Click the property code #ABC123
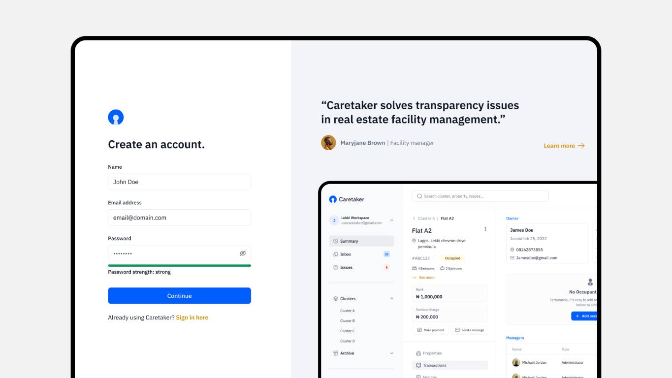This screenshot has height=378, width=672. (421, 258)
